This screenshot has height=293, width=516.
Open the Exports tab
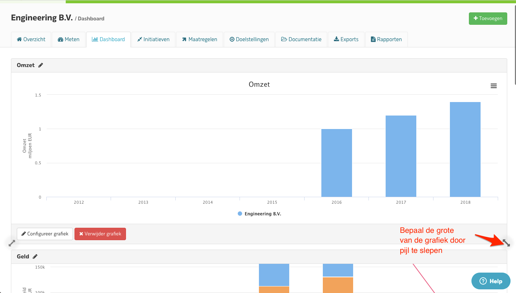coord(346,39)
